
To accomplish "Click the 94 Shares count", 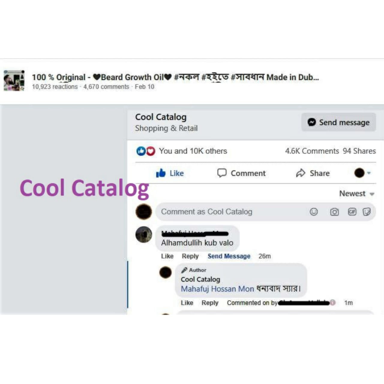I will click(x=359, y=151).
